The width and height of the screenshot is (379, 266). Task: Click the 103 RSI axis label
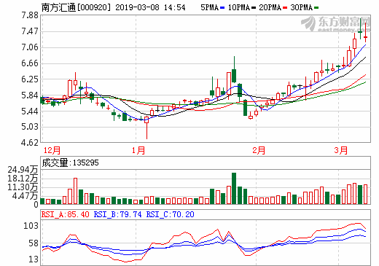coord(31,226)
